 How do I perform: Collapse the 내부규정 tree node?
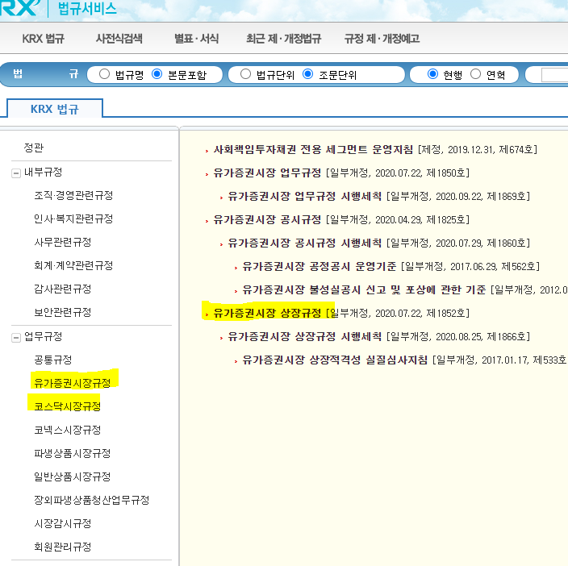16,173
